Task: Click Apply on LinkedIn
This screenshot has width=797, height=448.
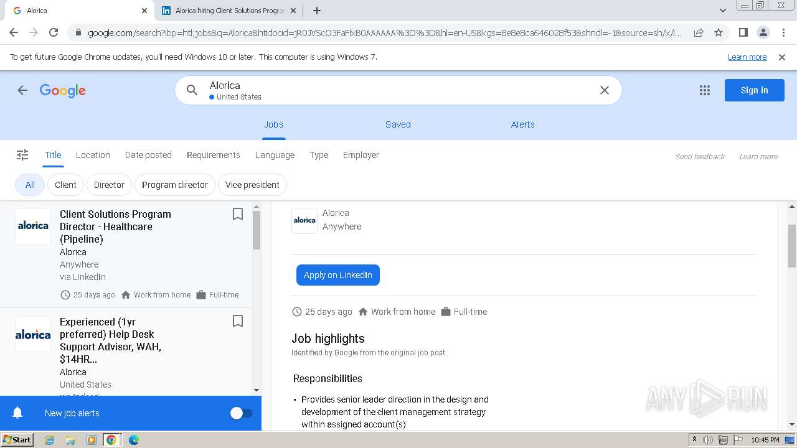Action: 338,275
